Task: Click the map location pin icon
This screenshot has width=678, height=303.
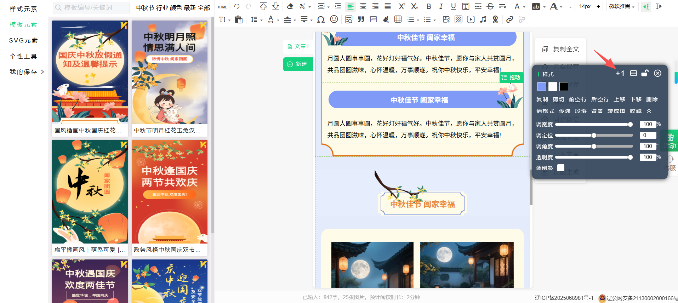Action: tap(495, 19)
